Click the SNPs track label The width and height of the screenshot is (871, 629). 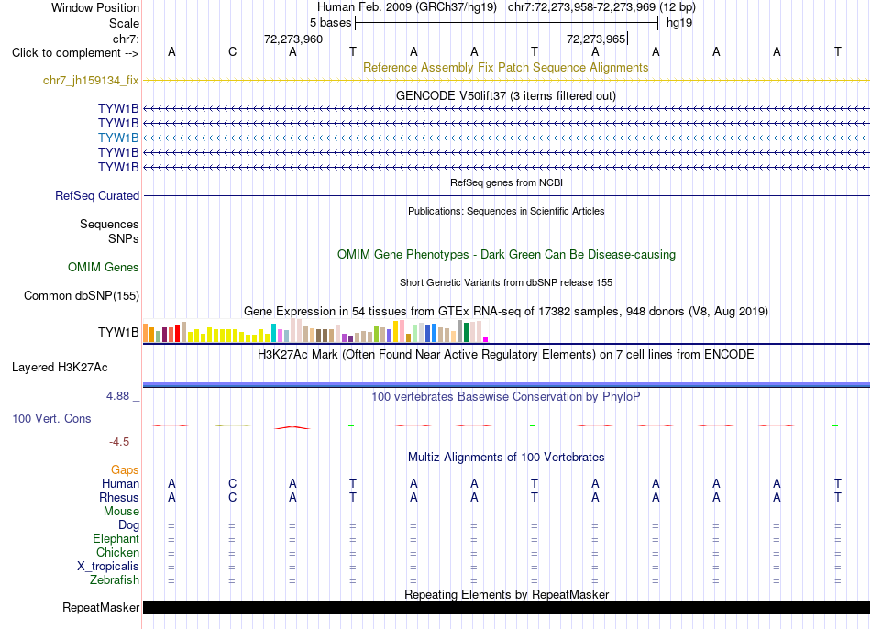pyautogui.click(x=124, y=238)
